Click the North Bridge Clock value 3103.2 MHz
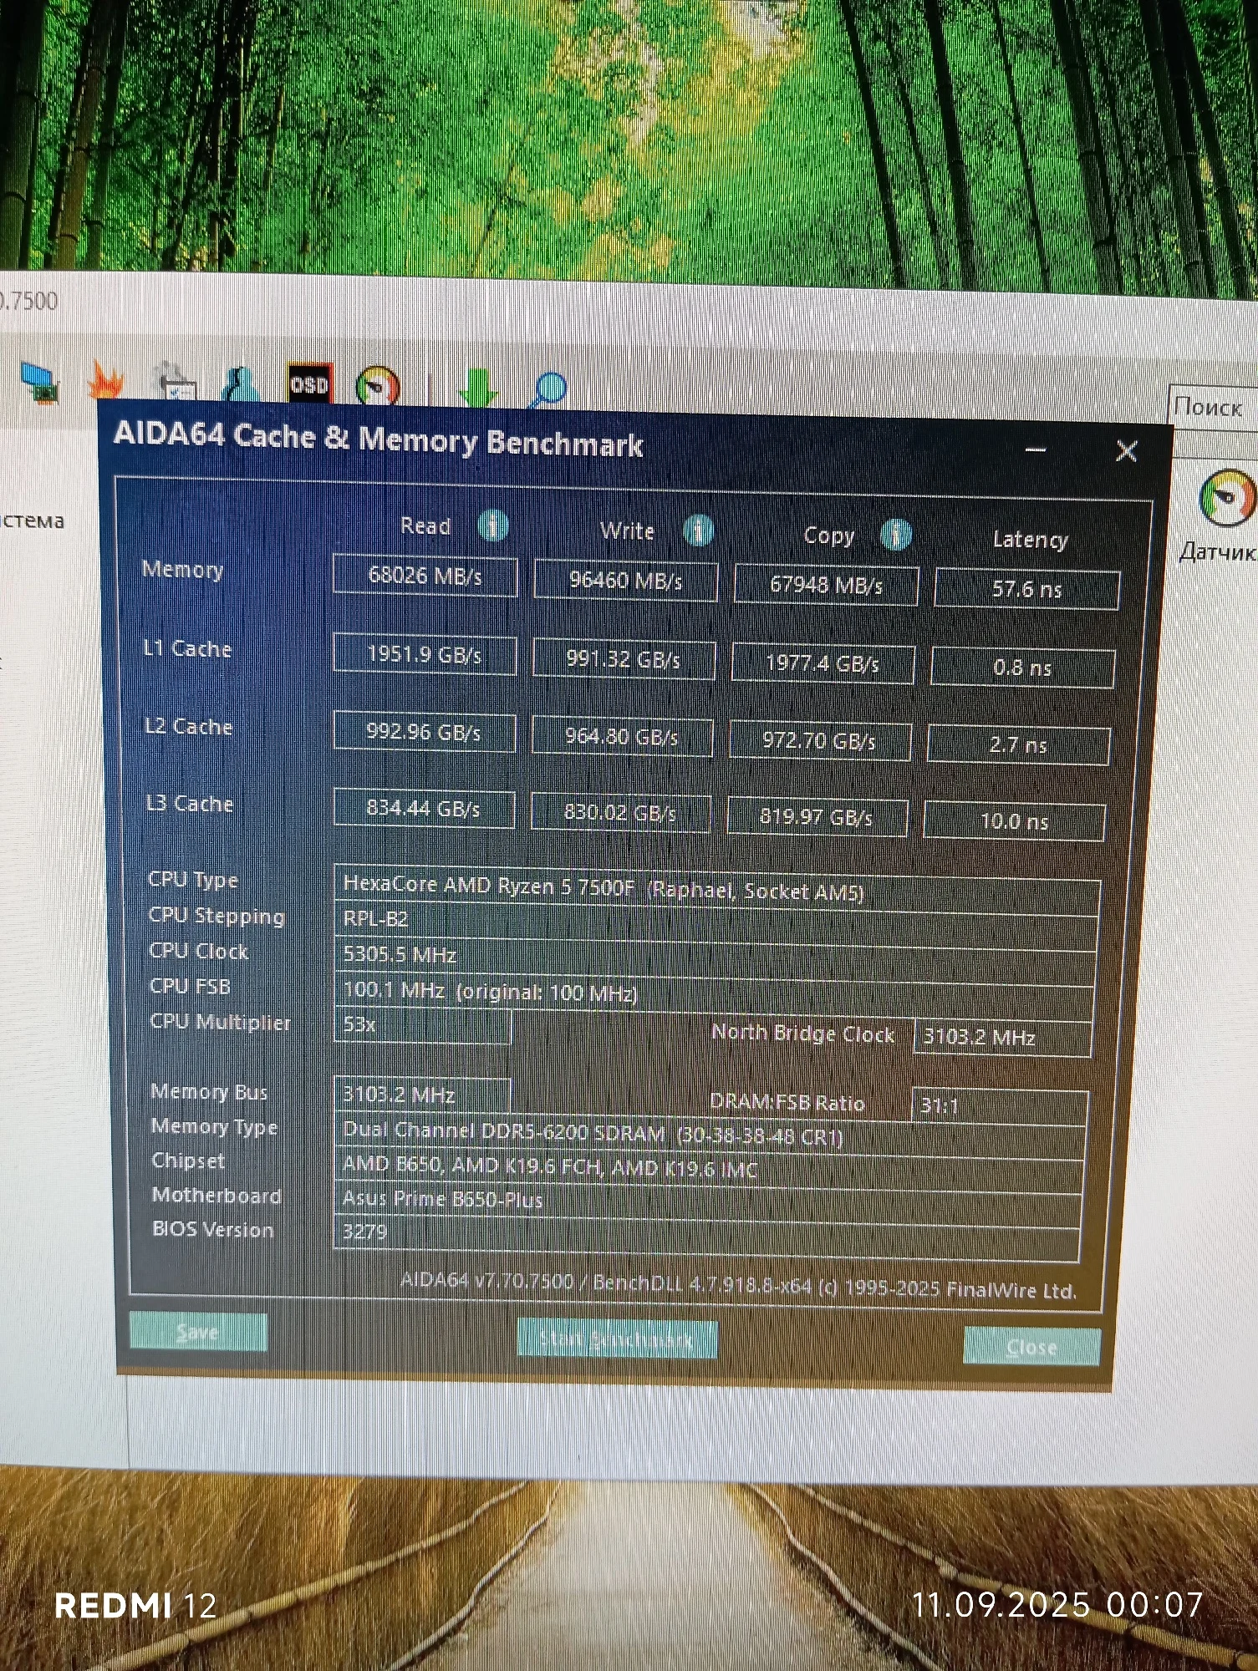 [x=1002, y=1038]
